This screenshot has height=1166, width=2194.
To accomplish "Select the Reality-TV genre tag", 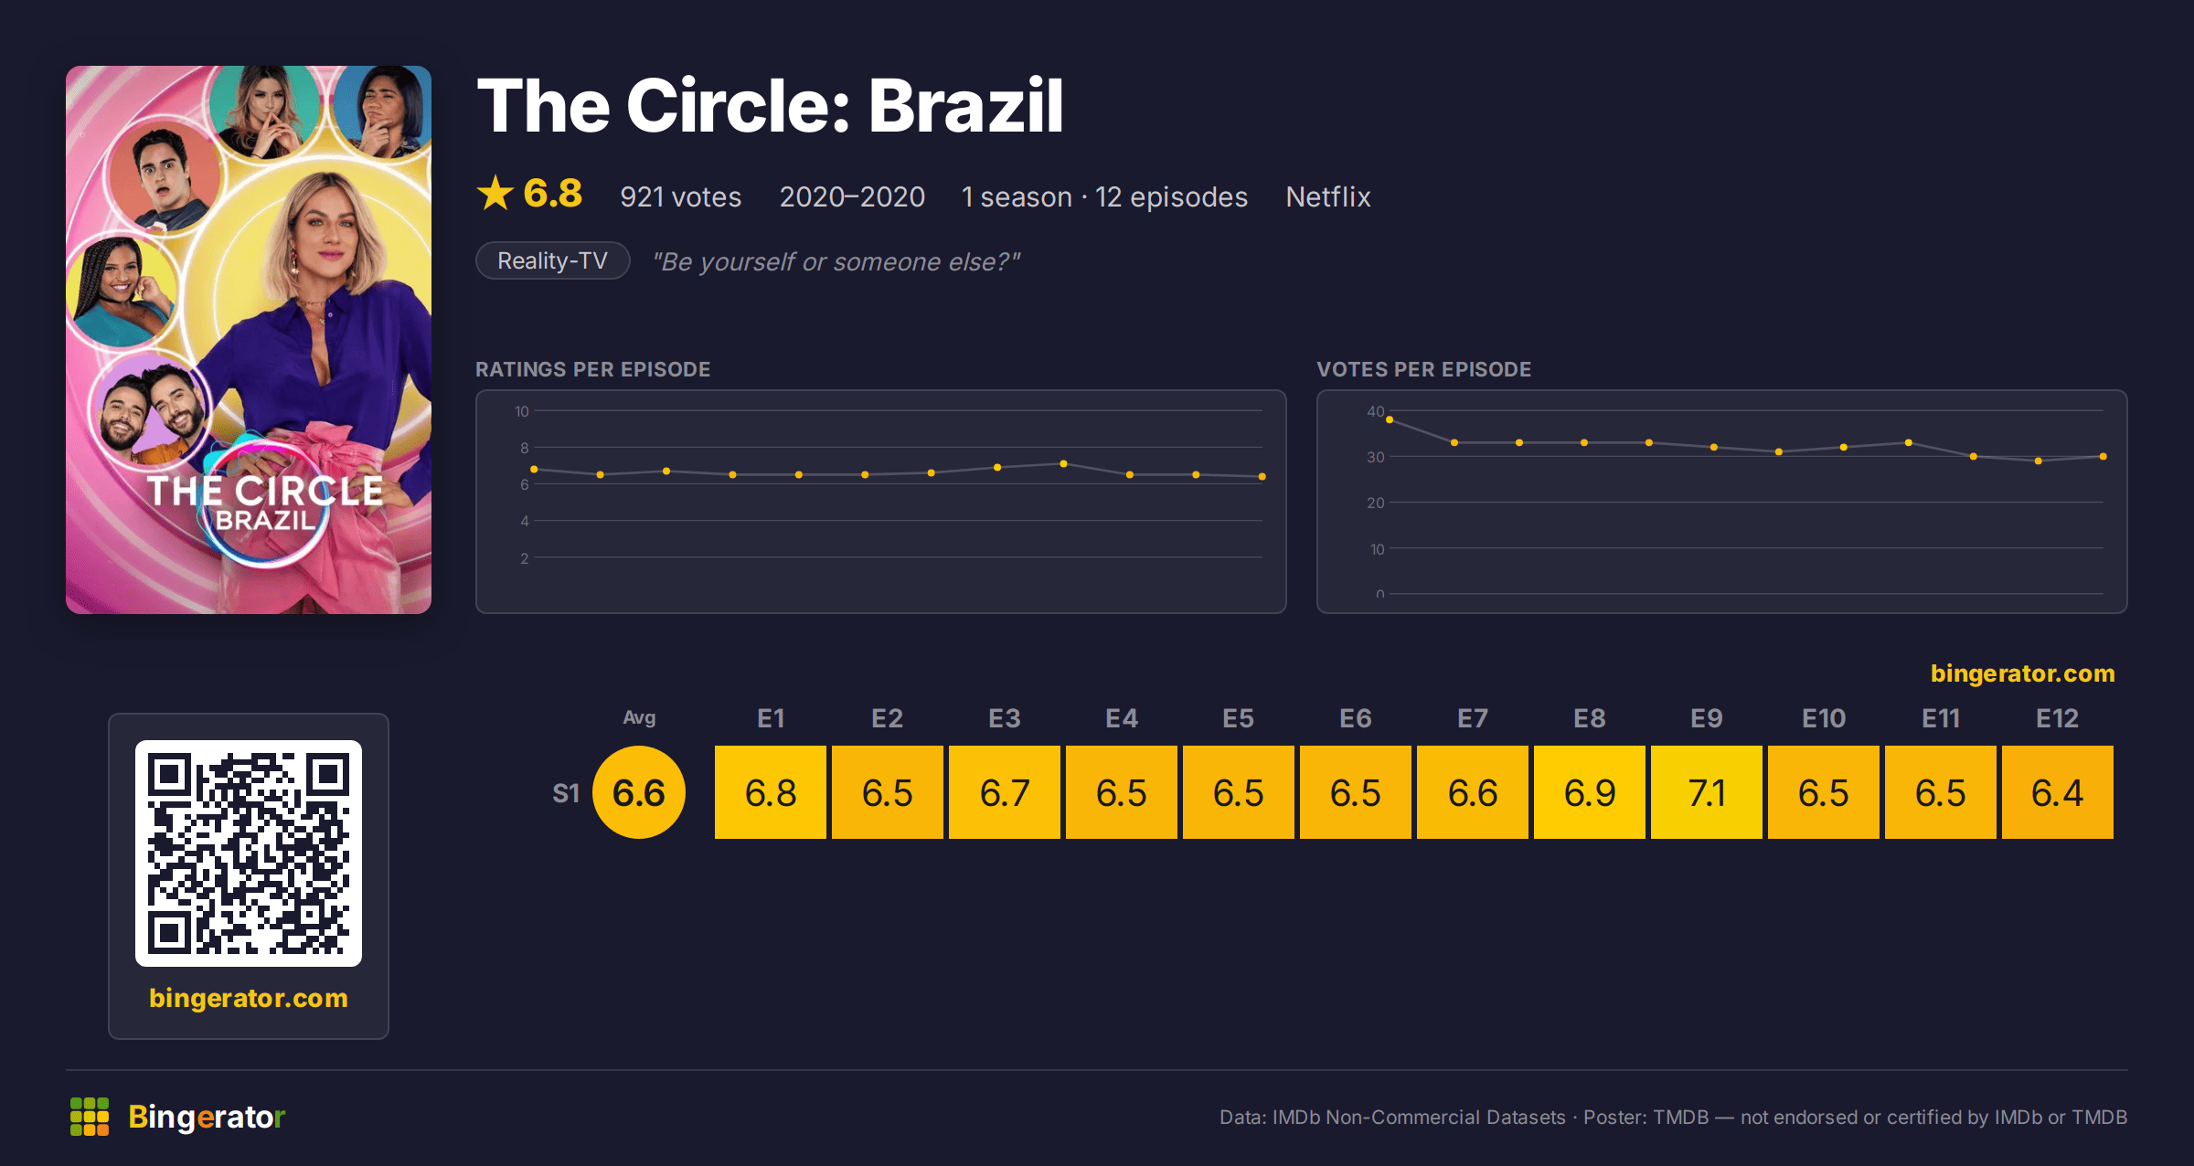I will click(552, 261).
